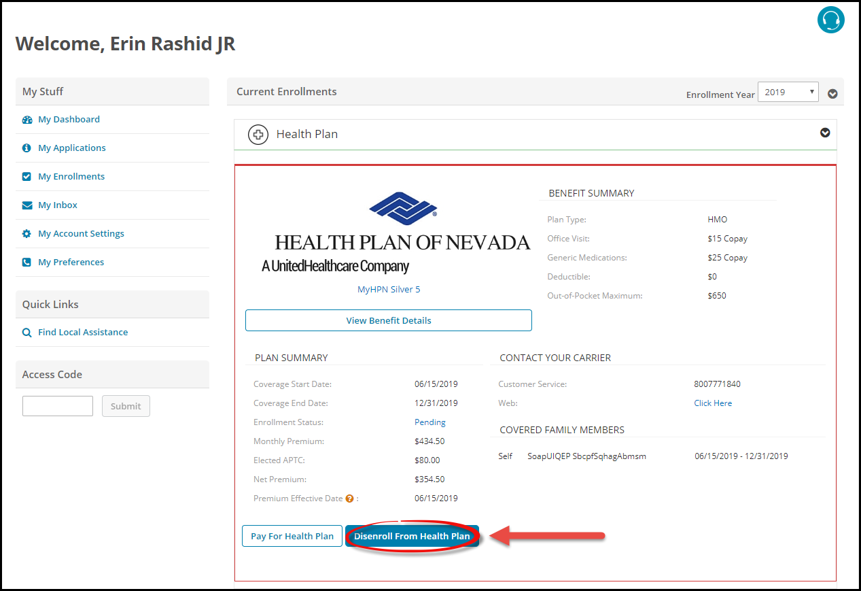Open My Applications page

pyautogui.click(x=72, y=148)
